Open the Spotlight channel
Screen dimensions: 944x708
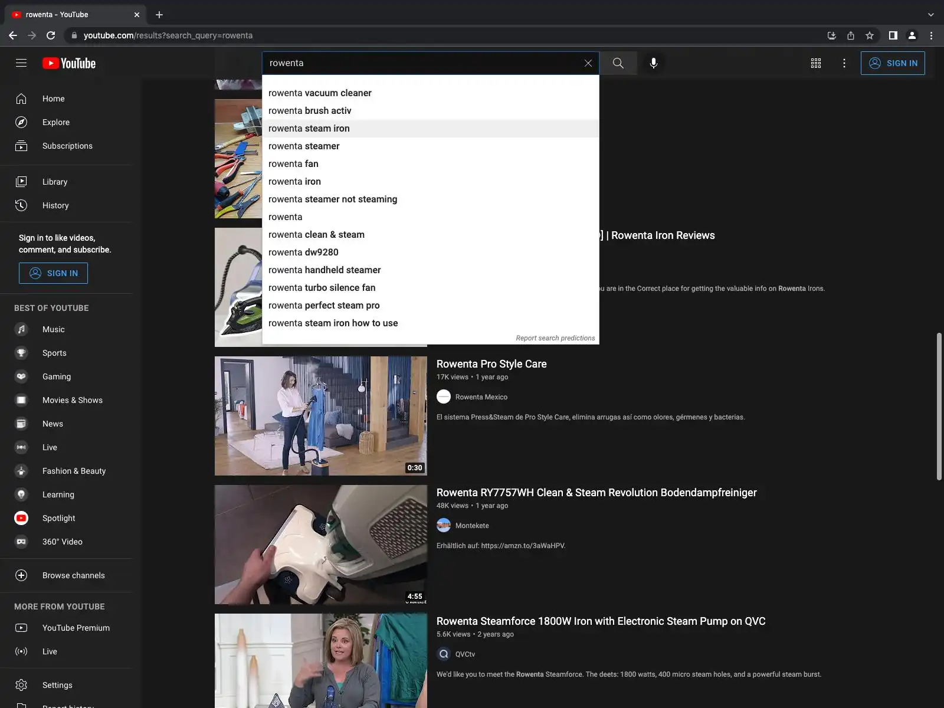point(66,518)
